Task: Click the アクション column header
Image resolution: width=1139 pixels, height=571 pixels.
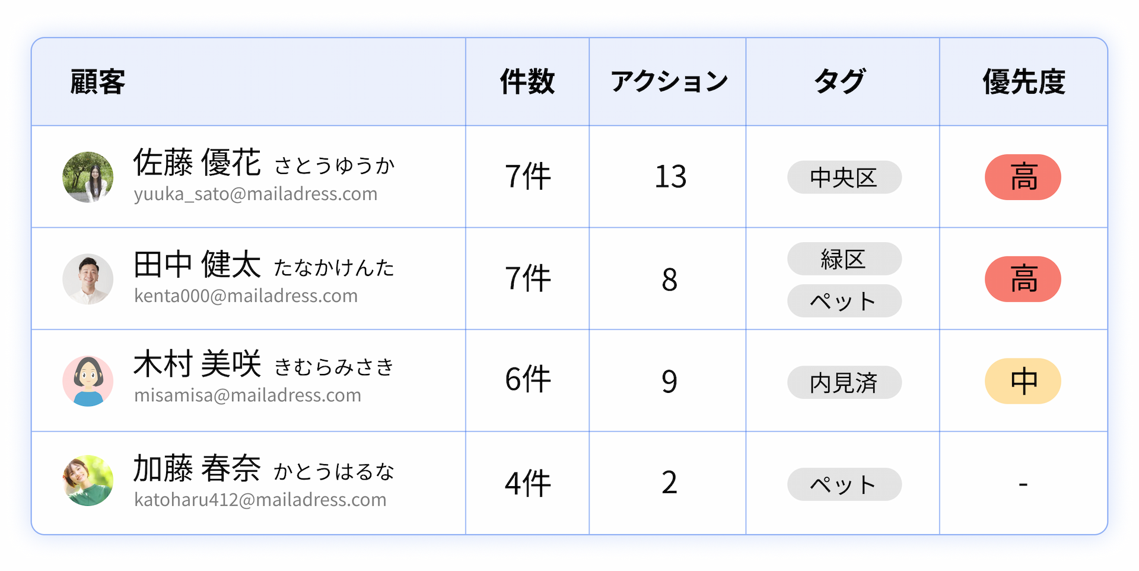Action: pyautogui.click(x=669, y=82)
